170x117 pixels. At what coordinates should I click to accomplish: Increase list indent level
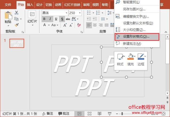pos(95,19)
